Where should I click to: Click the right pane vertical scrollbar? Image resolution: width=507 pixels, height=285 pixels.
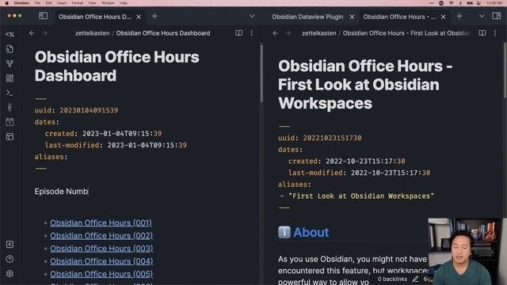pyautogui.click(x=505, y=70)
